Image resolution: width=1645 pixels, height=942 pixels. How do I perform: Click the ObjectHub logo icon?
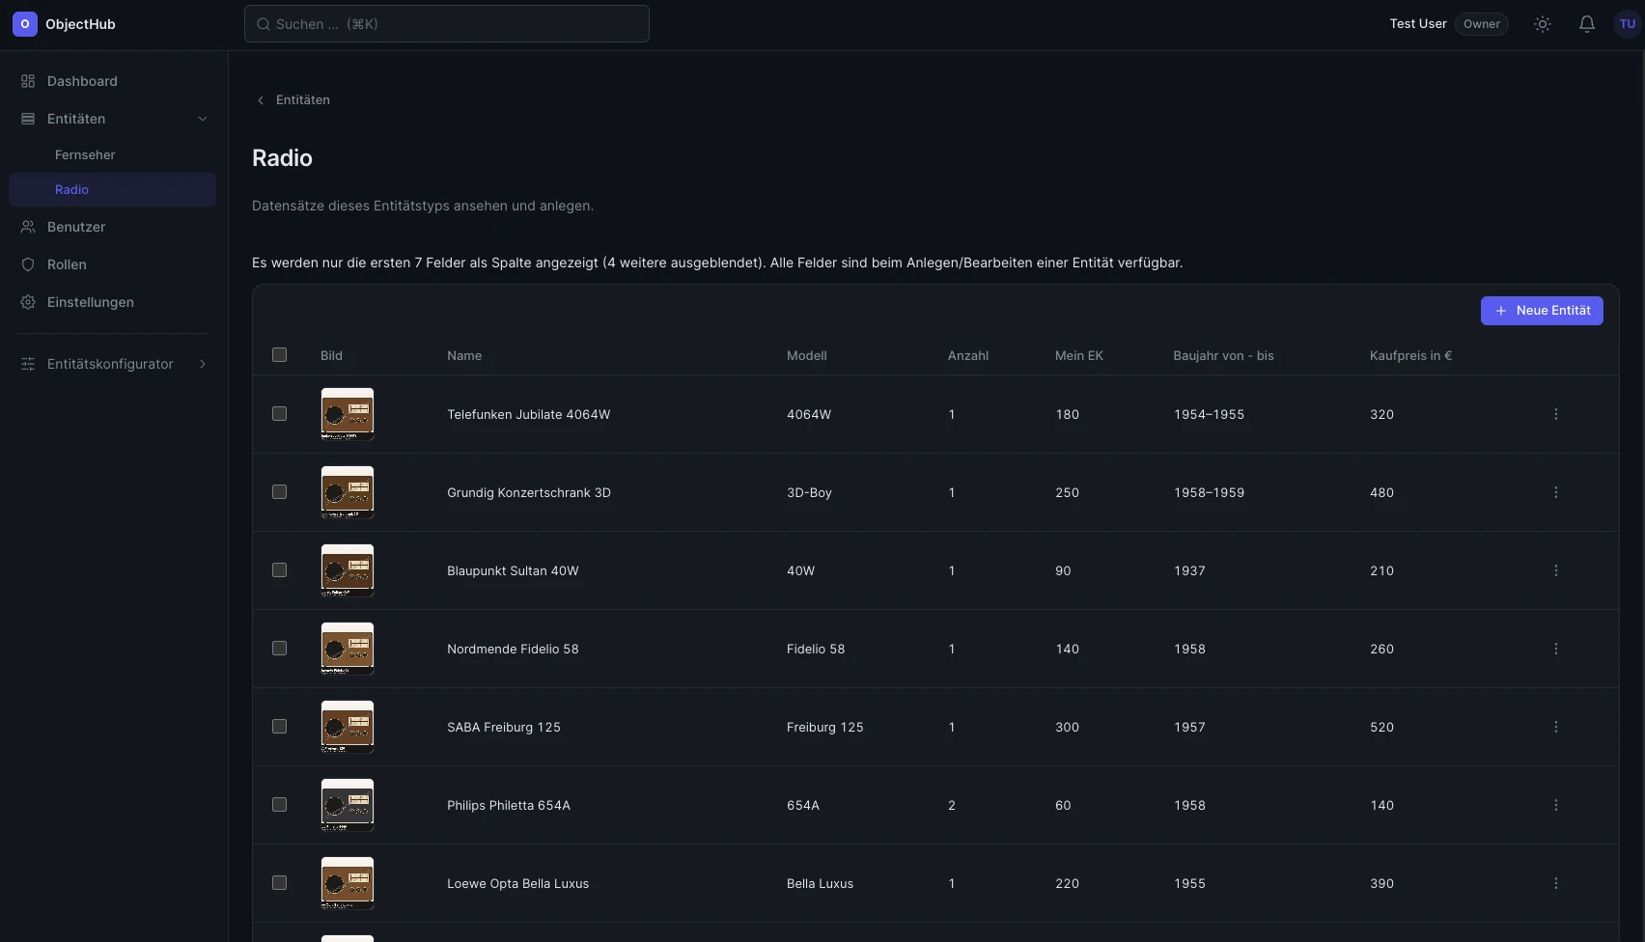click(x=25, y=24)
